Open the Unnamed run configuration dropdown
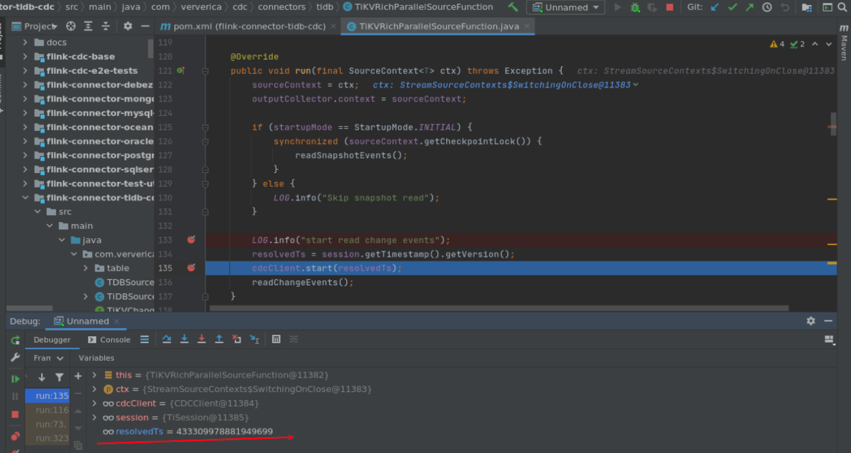This screenshot has width=851, height=453. tap(565, 7)
